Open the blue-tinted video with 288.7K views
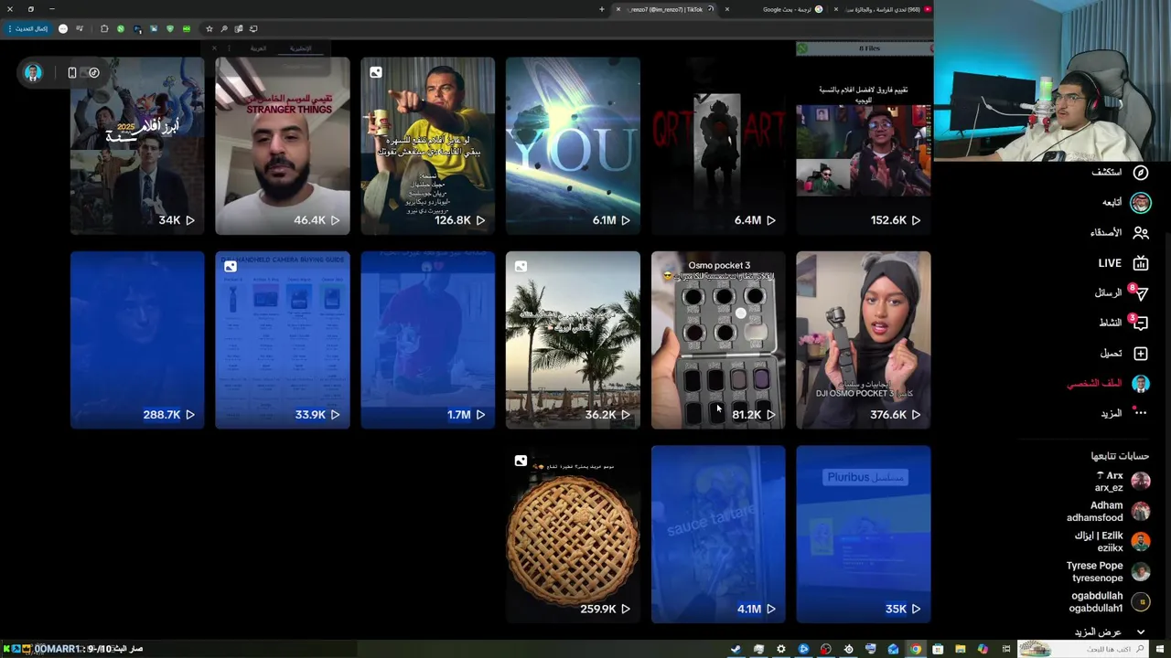Screen dimensions: 1171x658 pos(137,340)
